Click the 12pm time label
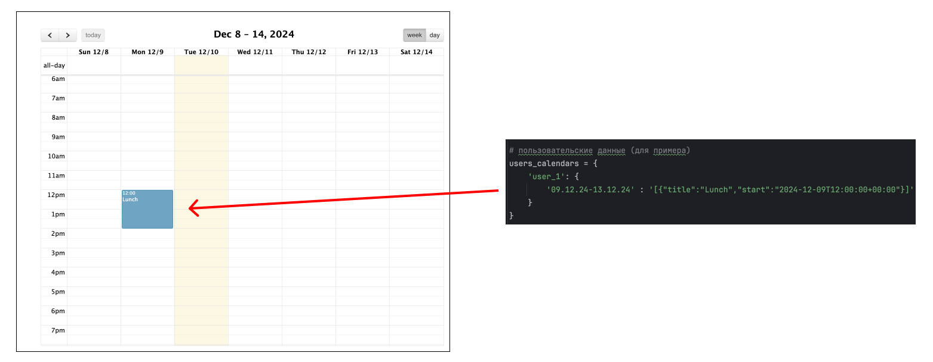 tap(56, 195)
